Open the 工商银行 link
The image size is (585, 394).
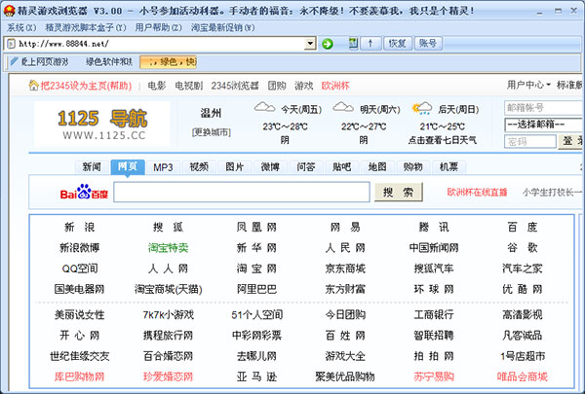[x=434, y=315]
